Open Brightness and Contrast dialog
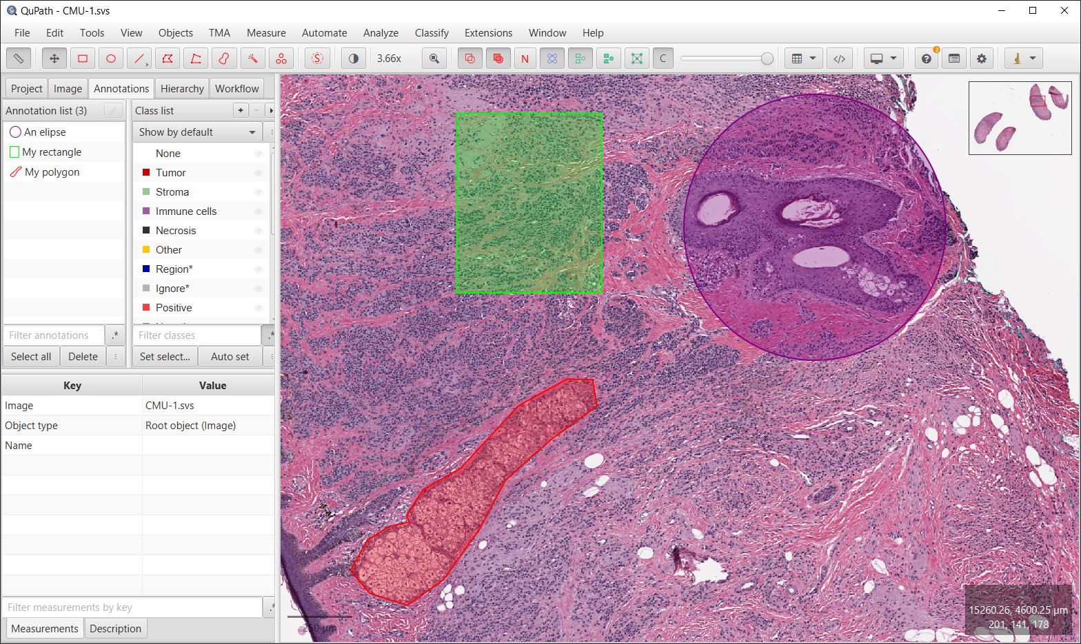The height and width of the screenshot is (644, 1081). [354, 59]
